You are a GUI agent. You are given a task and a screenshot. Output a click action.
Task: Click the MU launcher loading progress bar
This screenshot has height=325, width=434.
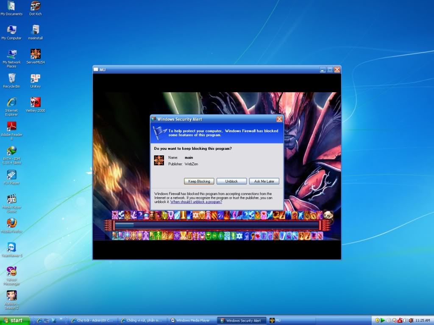click(217, 225)
